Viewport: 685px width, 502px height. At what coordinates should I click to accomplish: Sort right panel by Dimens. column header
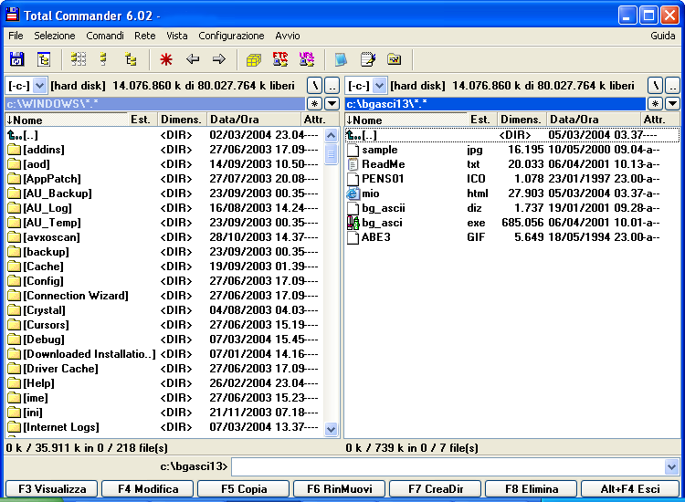click(x=521, y=120)
